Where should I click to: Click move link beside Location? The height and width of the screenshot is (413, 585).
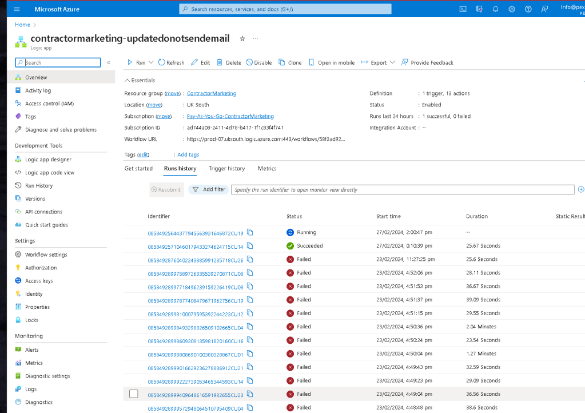click(154, 105)
